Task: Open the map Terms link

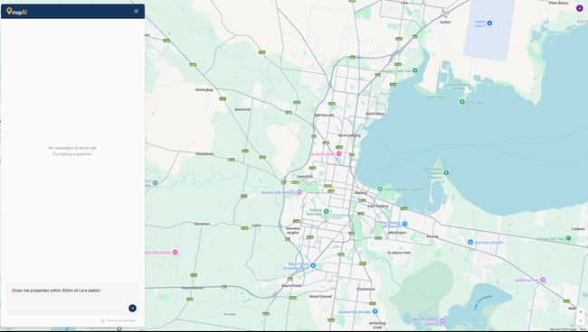Action: click(x=583, y=329)
